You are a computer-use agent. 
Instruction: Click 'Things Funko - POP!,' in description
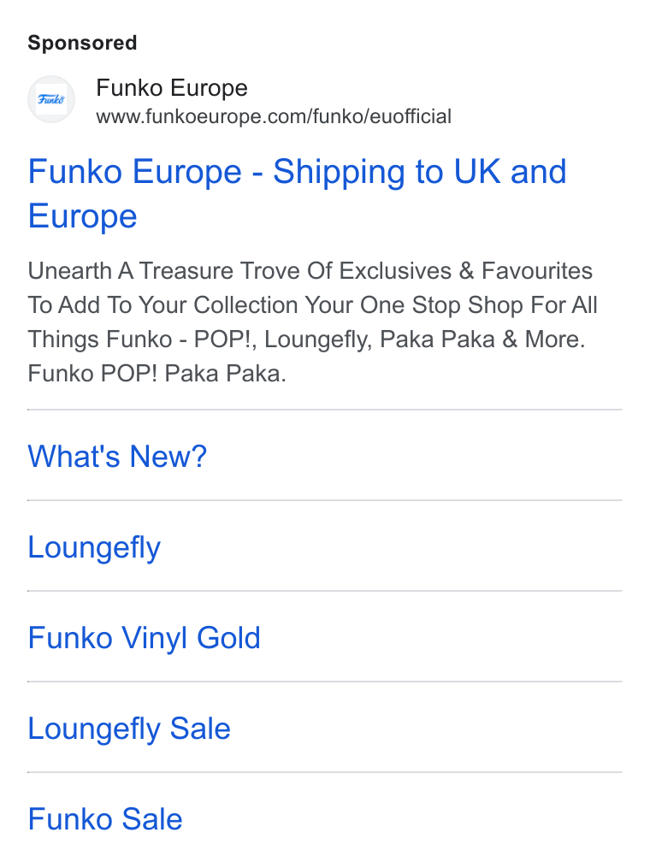[x=143, y=339]
